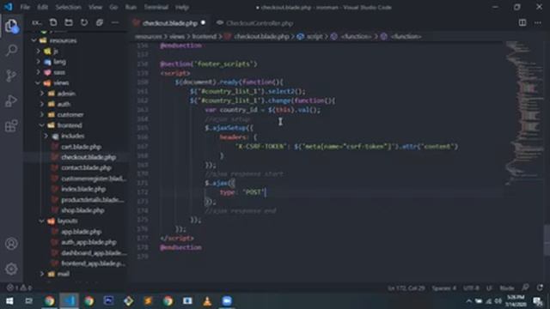Screen dimensions: 550x309
Task: Split the editor to the right
Action: pyautogui.click(x=522, y=23)
